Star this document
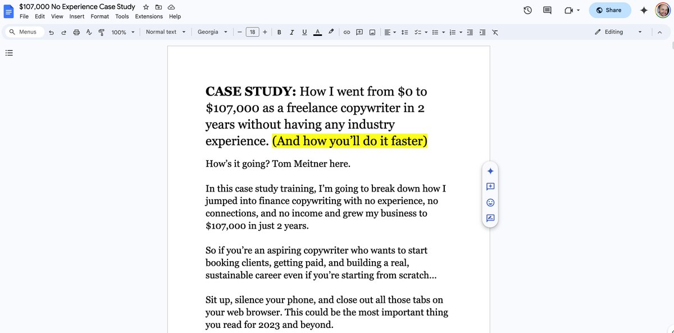 click(146, 7)
